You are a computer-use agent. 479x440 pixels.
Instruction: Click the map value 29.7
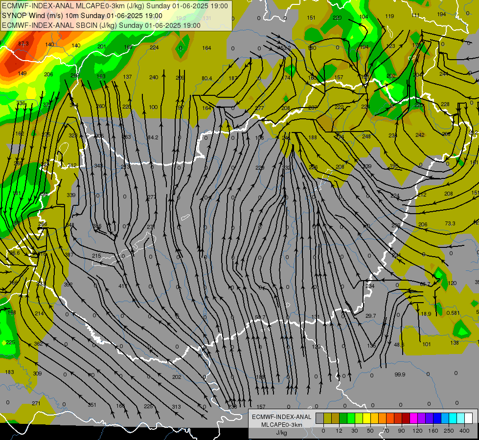coord(370,316)
